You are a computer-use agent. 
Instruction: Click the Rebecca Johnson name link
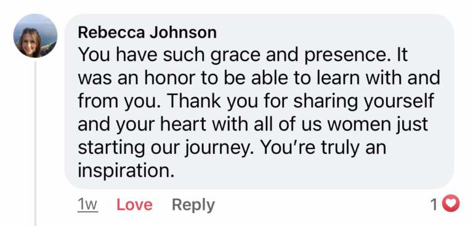[147, 32]
